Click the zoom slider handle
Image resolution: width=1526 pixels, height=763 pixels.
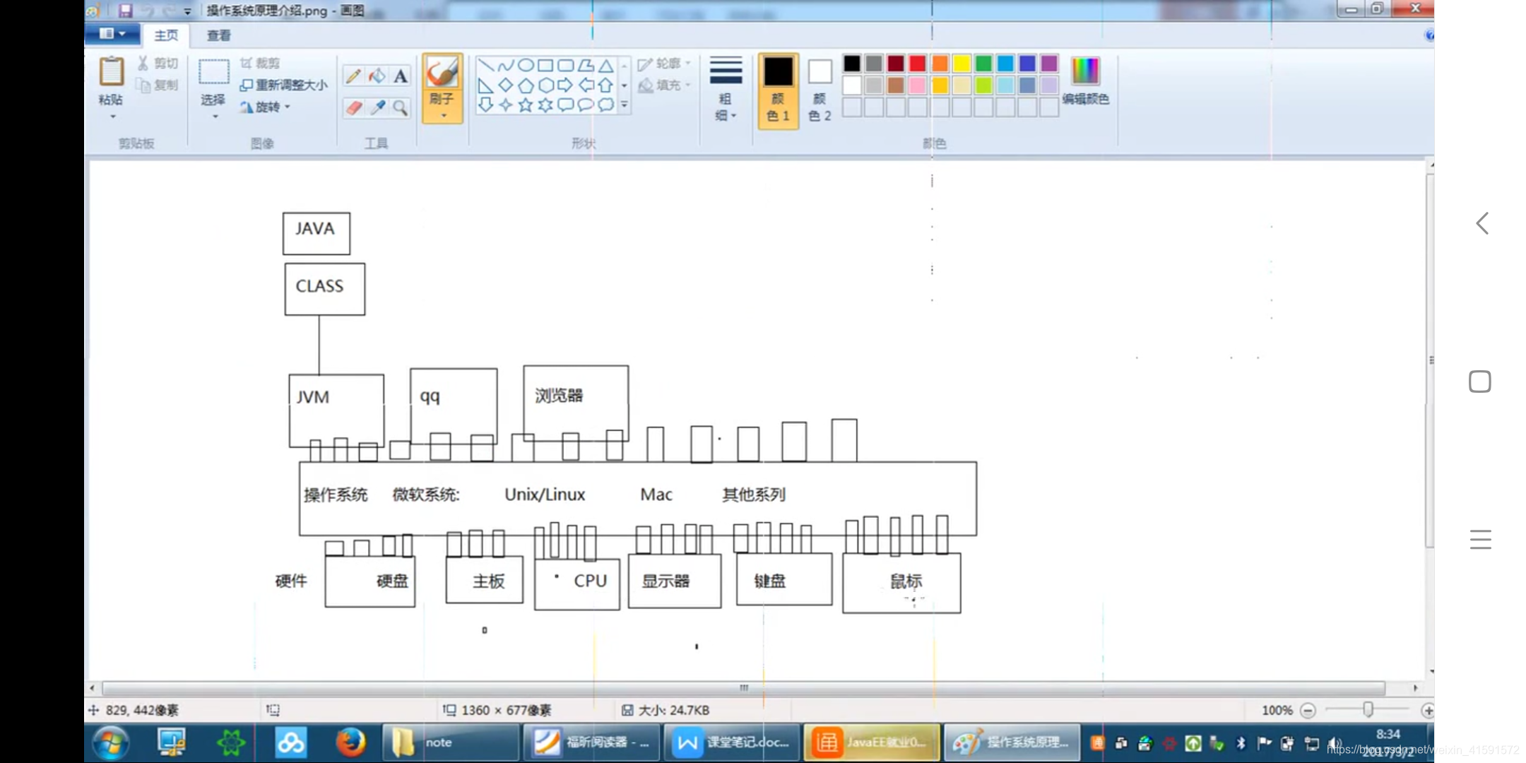coord(1368,709)
